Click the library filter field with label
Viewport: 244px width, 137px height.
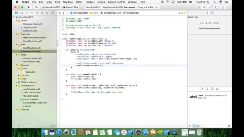point(211,126)
